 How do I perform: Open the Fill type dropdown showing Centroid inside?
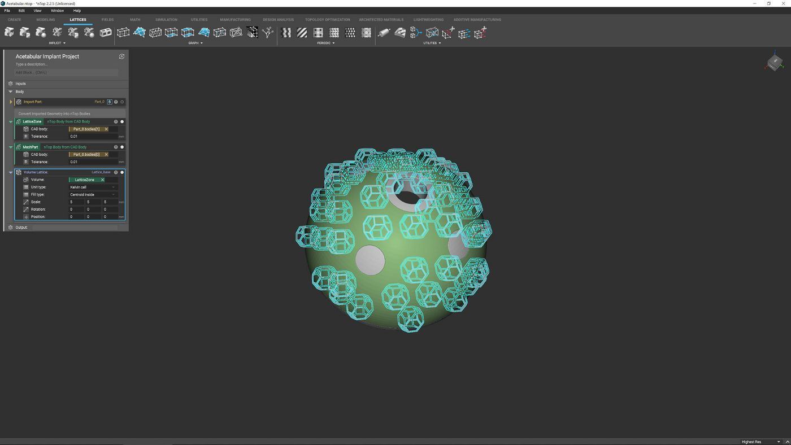tap(93, 194)
